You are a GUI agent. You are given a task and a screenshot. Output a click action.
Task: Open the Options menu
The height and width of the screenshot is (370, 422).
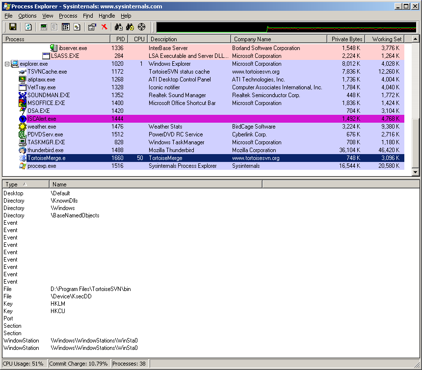click(27, 16)
